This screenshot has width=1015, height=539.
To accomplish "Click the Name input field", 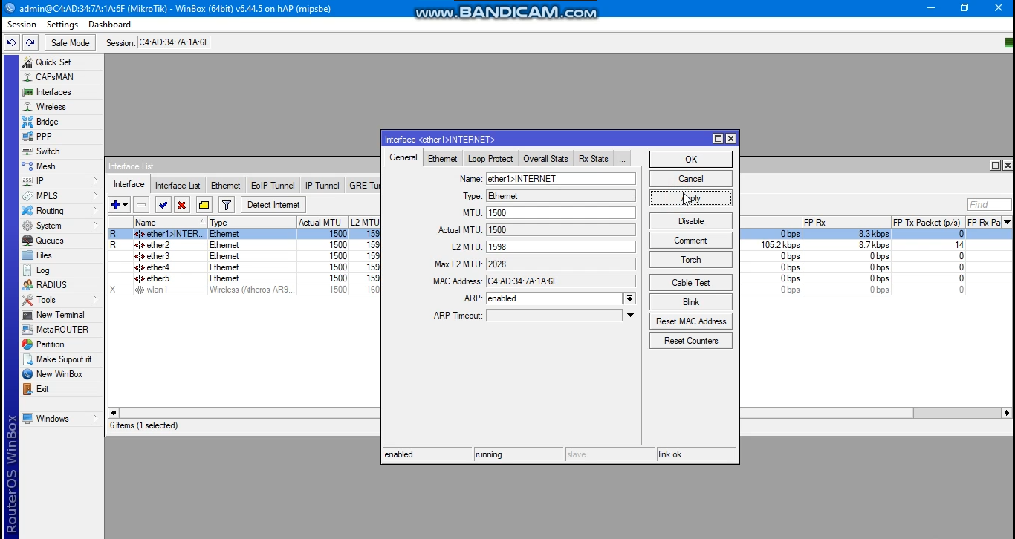I will (561, 179).
